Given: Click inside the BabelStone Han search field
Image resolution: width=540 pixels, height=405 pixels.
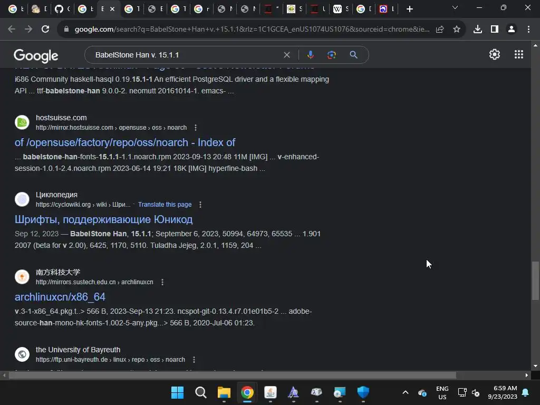Looking at the screenshot, I should (186, 55).
